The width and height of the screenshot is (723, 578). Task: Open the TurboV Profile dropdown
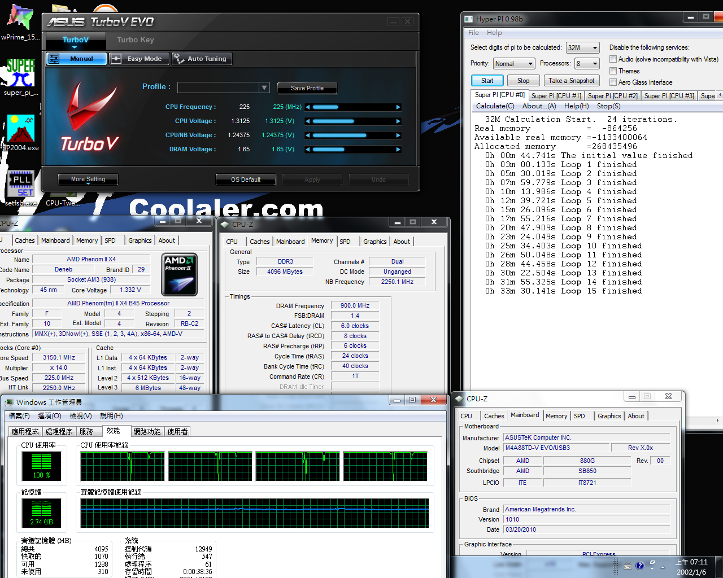[x=264, y=87]
